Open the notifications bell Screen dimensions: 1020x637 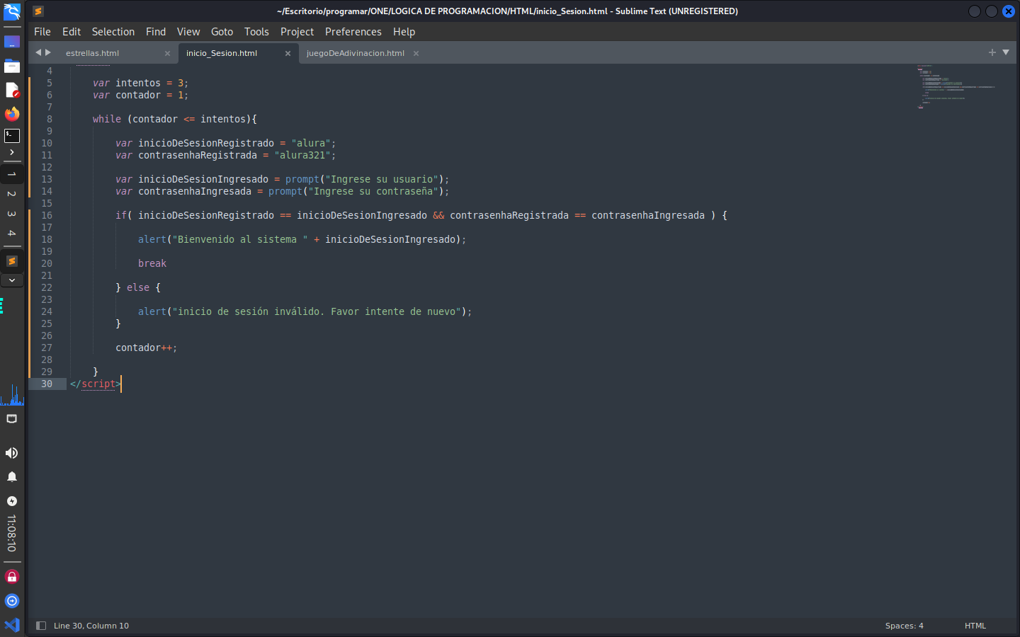[12, 477]
